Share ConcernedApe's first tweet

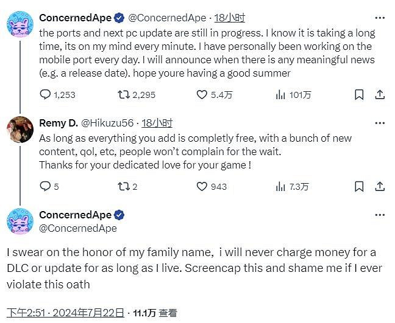[379, 94]
